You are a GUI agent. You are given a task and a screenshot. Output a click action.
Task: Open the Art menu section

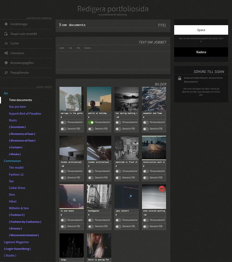(x=6, y=93)
